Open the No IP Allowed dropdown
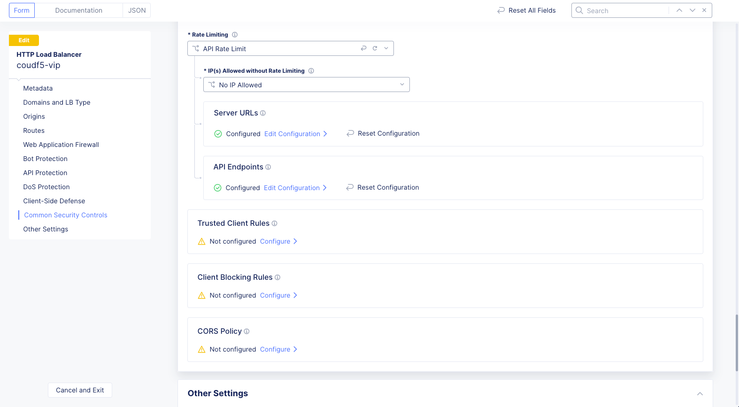Image resolution: width=739 pixels, height=407 pixels. pyautogui.click(x=307, y=84)
